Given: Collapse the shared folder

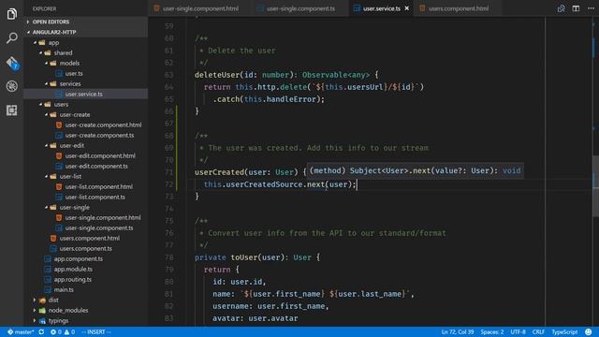Looking at the screenshot, I should point(63,52).
